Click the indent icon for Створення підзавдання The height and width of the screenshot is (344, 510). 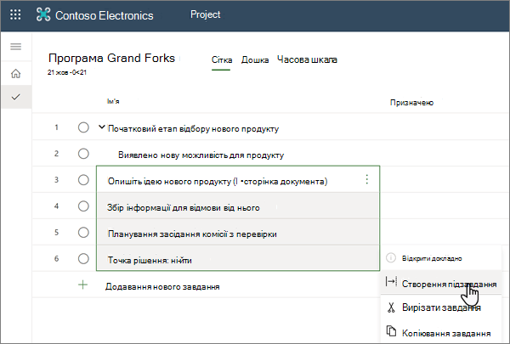(x=391, y=281)
